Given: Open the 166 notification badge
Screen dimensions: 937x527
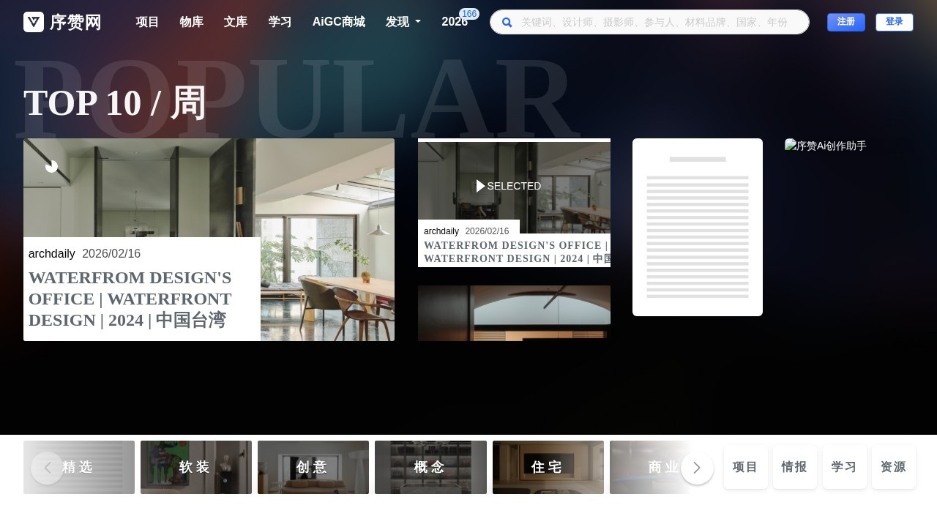Looking at the screenshot, I should click(469, 14).
